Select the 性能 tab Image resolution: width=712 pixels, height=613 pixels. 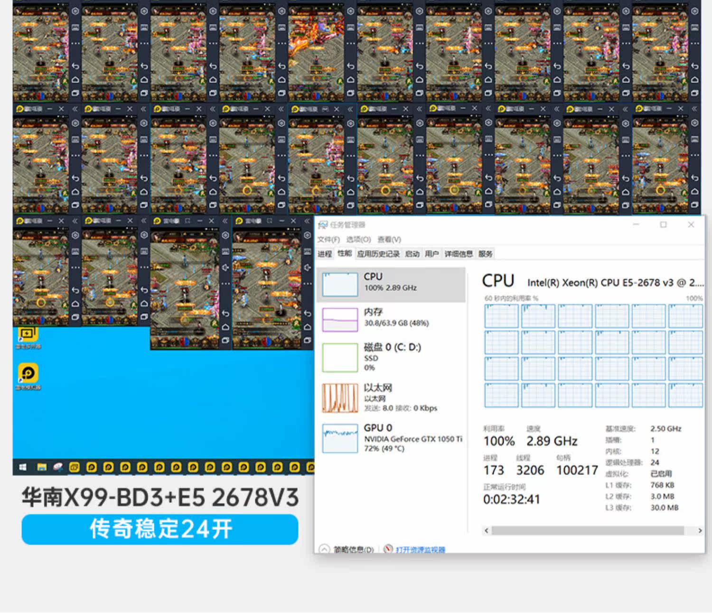coord(345,253)
